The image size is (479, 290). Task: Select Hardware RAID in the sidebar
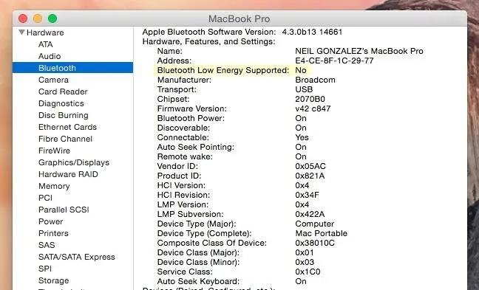[x=68, y=174]
